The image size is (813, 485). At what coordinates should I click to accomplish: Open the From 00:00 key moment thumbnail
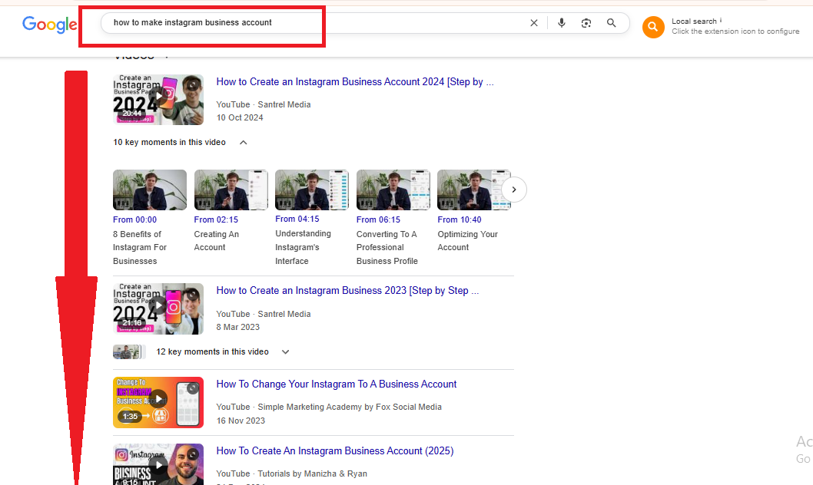pyautogui.click(x=150, y=190)
